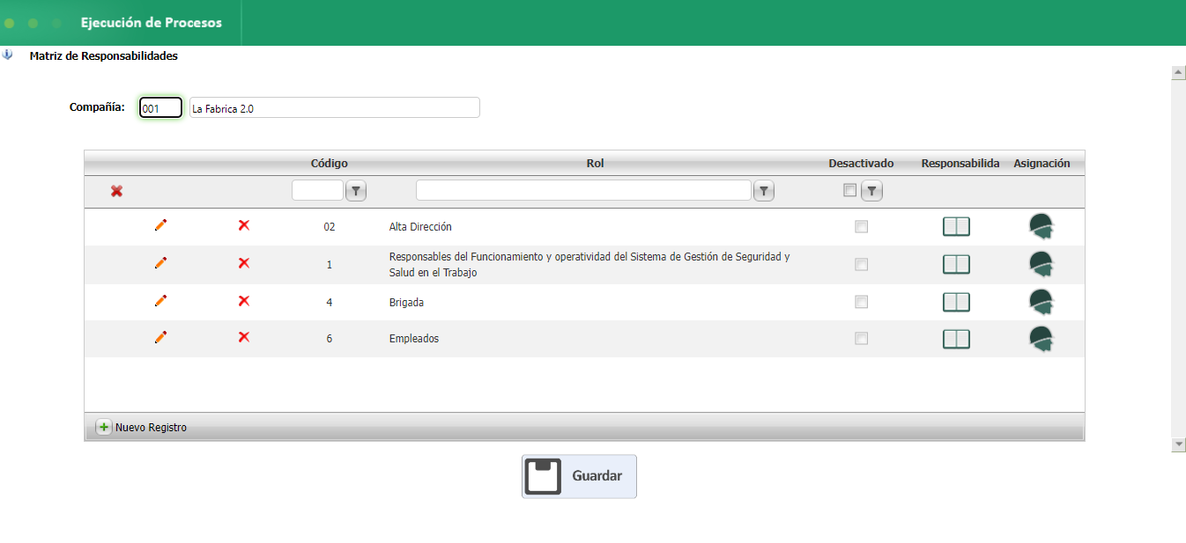Click the company name field La Fabrica 2.0
This screenshot has width=1186, height=543.
[335, 107]
